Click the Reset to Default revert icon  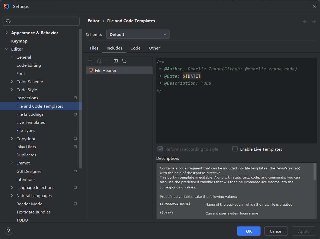click(x=124, y=61)
